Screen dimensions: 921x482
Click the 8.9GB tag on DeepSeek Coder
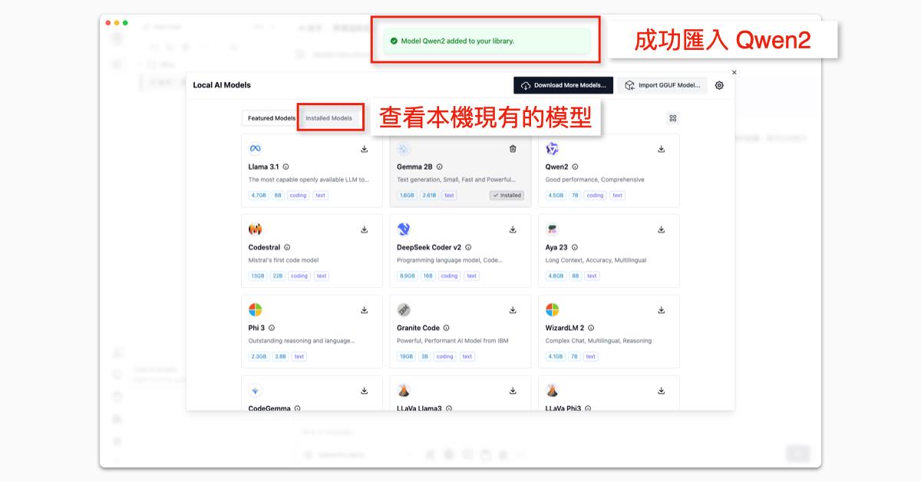coord(407,276)
